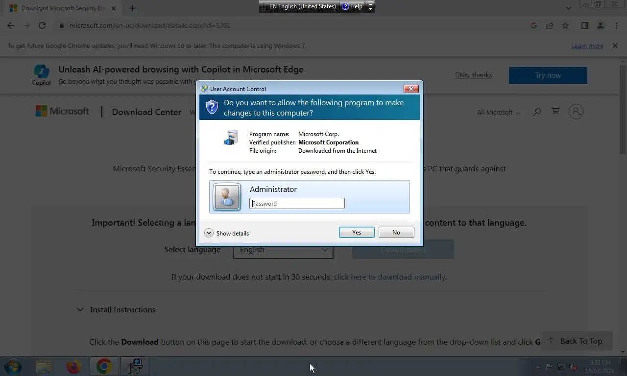Open volume tray icon
Screen dimensions: 627x376
pos(573,367)
